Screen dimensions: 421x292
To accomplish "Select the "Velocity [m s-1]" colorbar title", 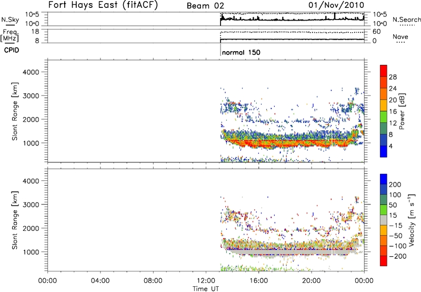I will 411,220.
